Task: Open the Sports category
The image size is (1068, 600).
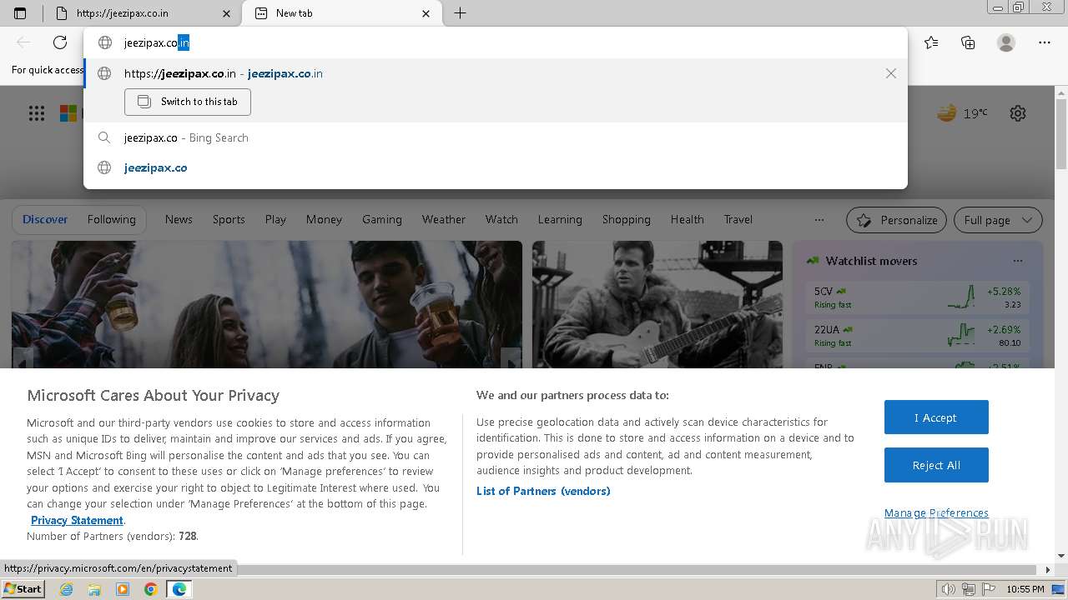Action: [229, 219]
